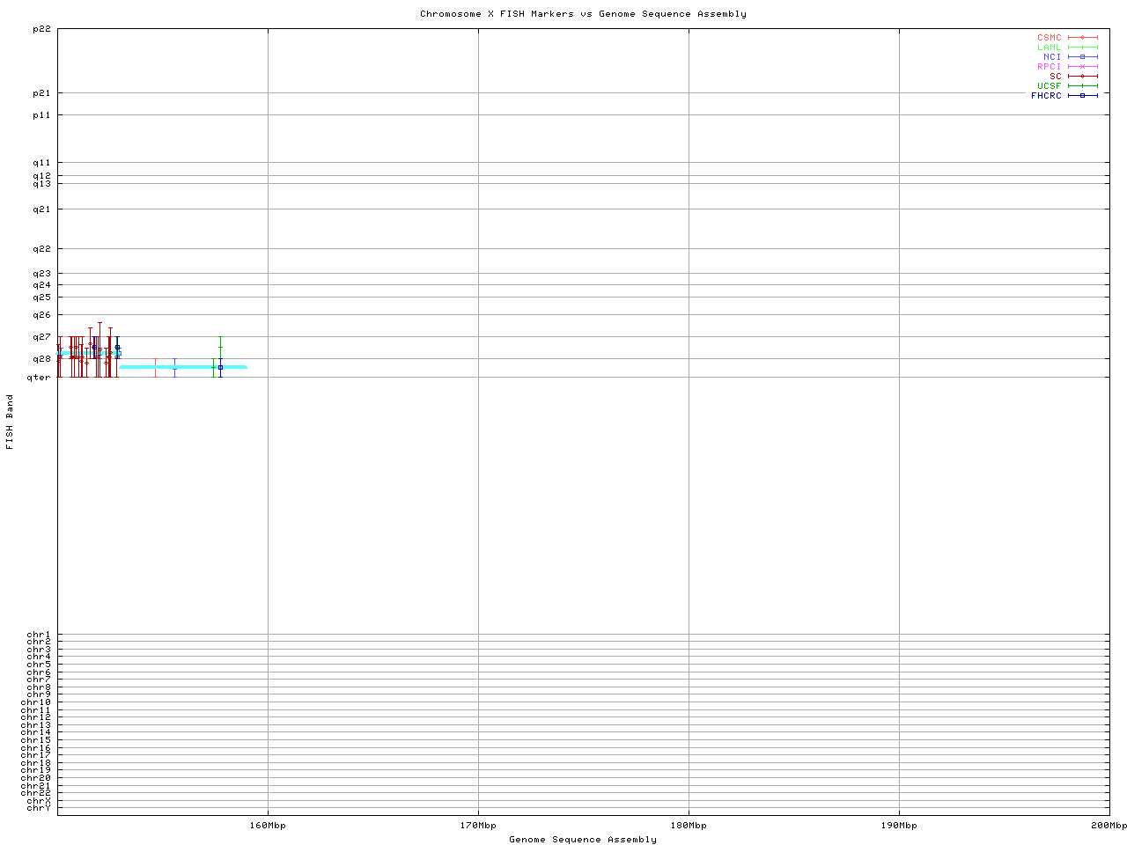The width and height of the screenshot is (1127, 845).
Task: Select the NCI square legend marker
Action: [1082, 57]
